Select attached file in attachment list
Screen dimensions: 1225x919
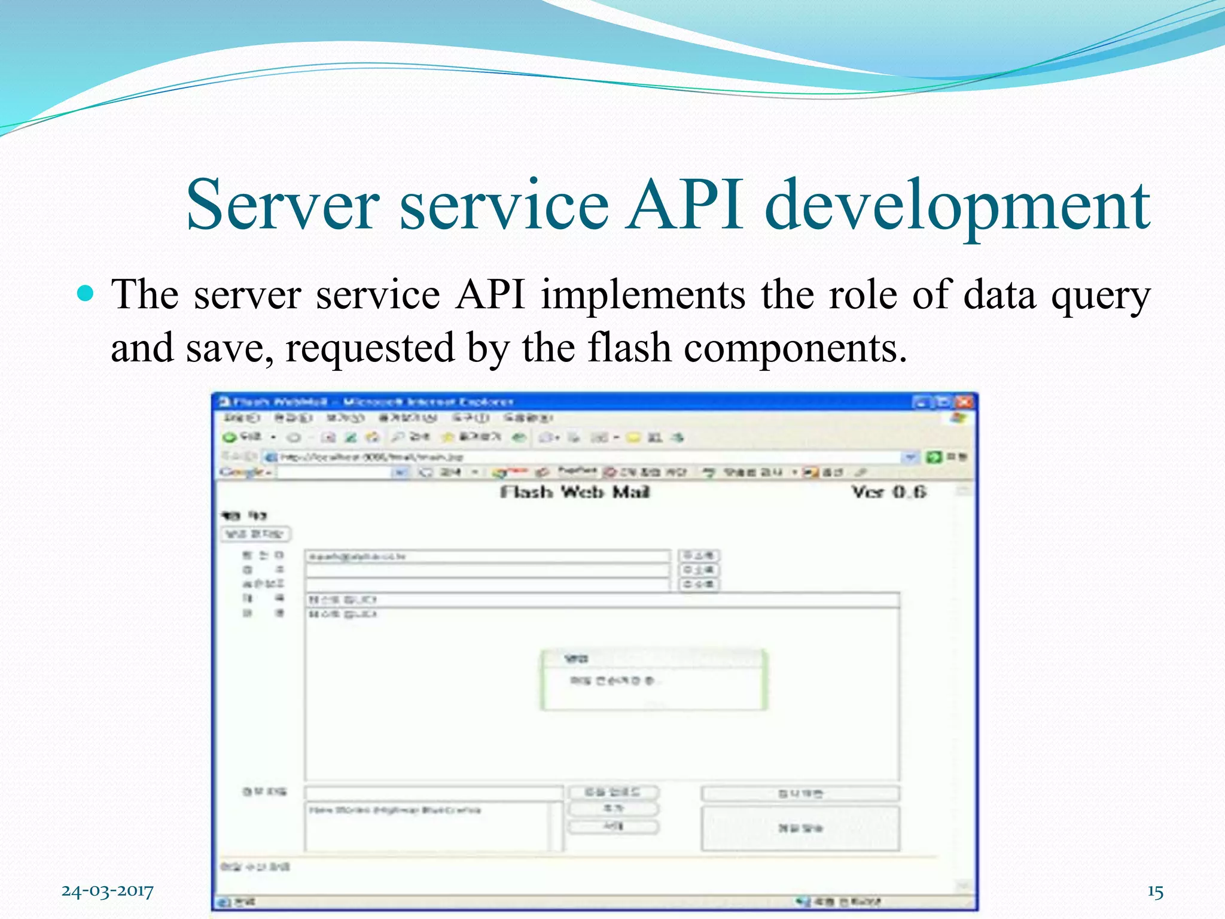coord(395,810)
